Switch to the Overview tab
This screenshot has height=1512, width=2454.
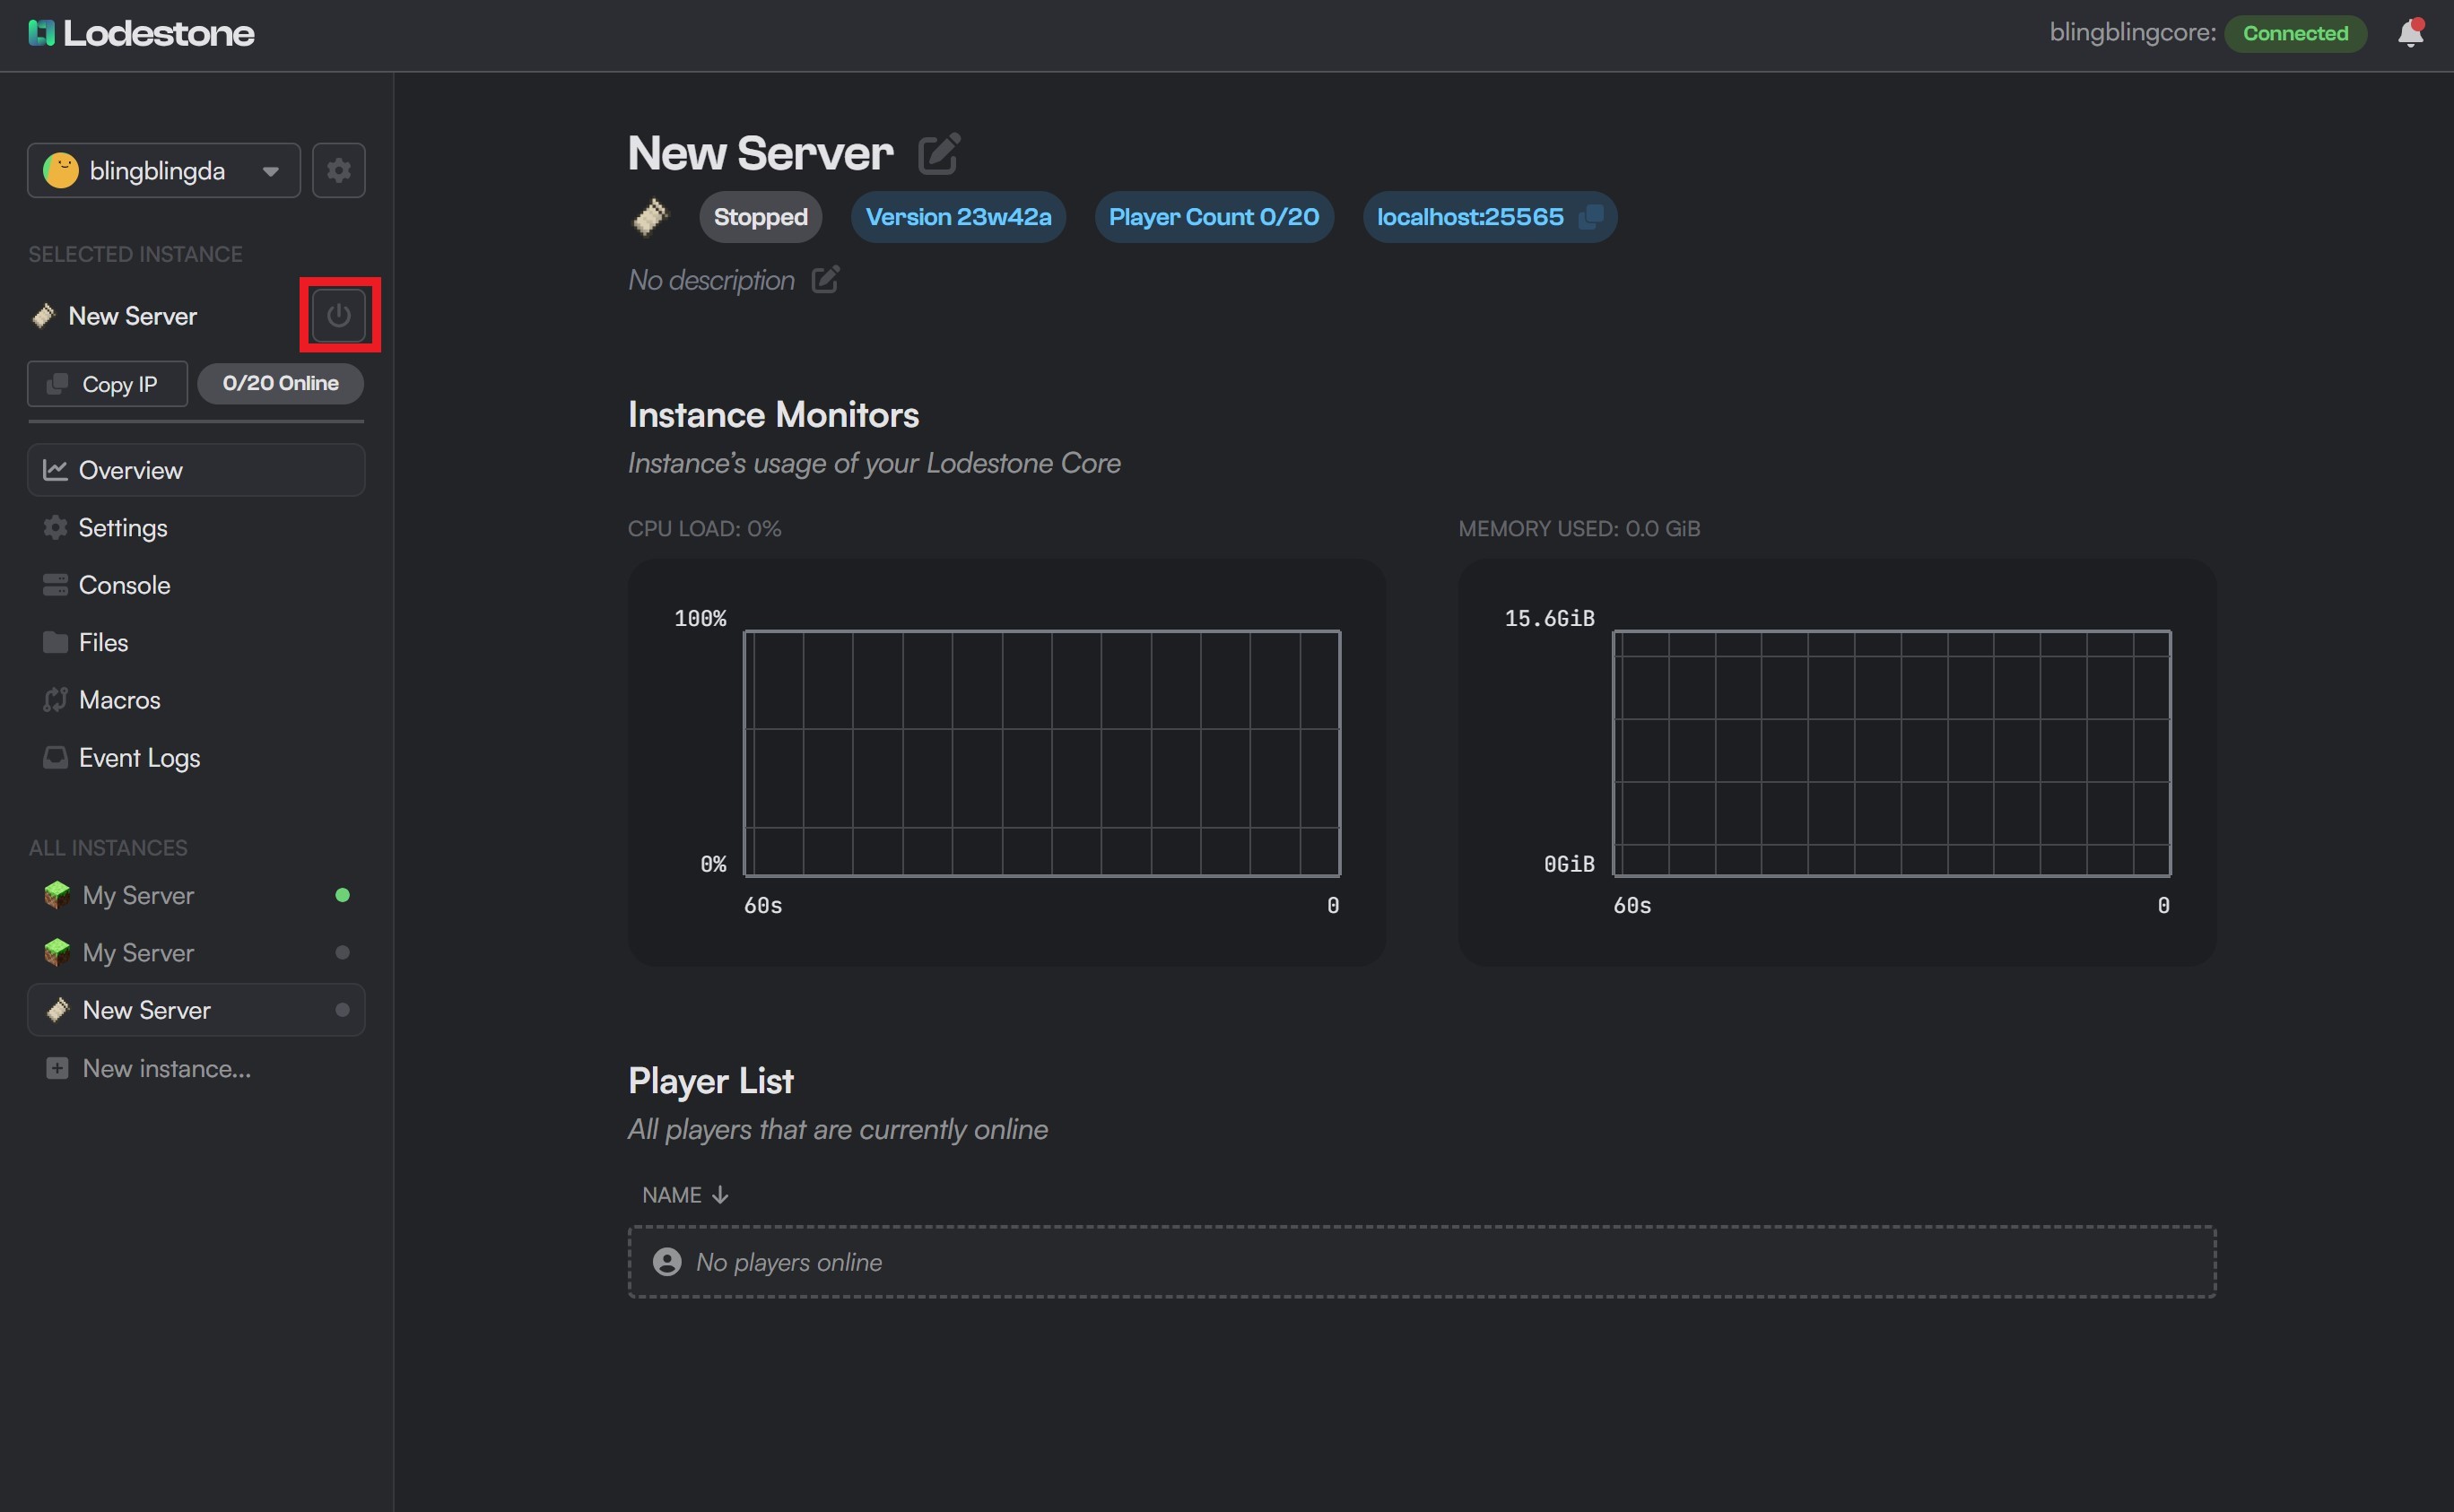click(x=131, y=469)
